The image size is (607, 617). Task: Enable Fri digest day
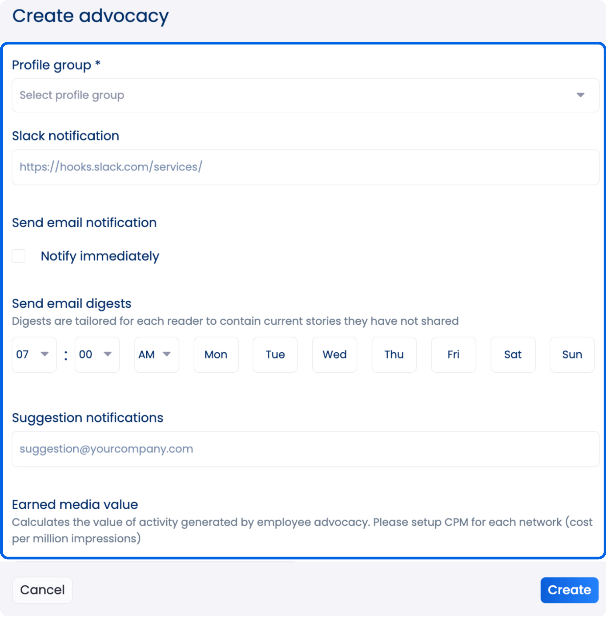coord(453,355)
